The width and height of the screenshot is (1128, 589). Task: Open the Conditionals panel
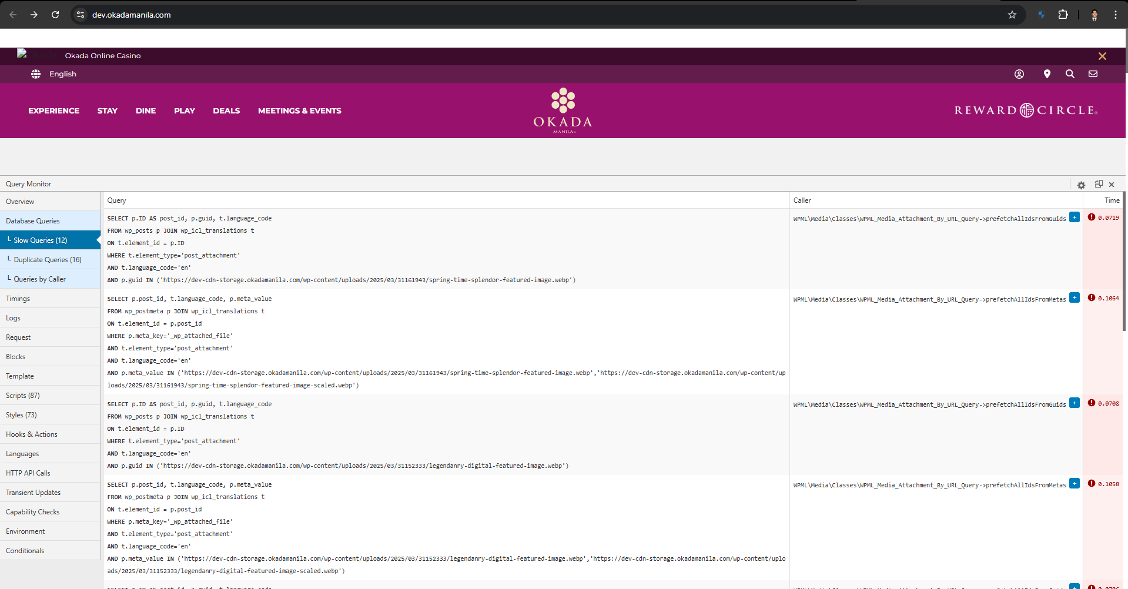pyautogui.click(x=50, y=550)
